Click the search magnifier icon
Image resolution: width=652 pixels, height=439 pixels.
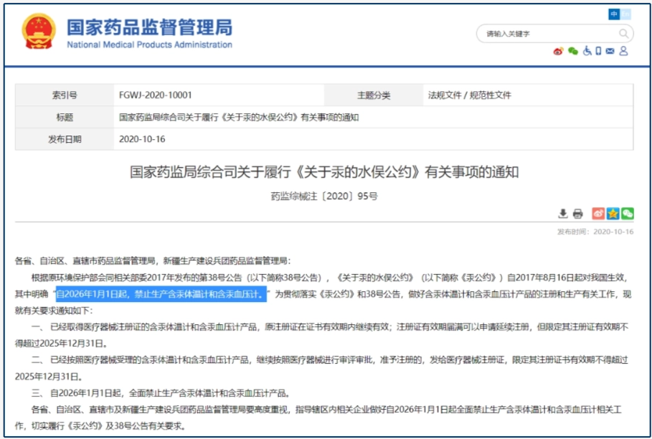pos(623,34)
